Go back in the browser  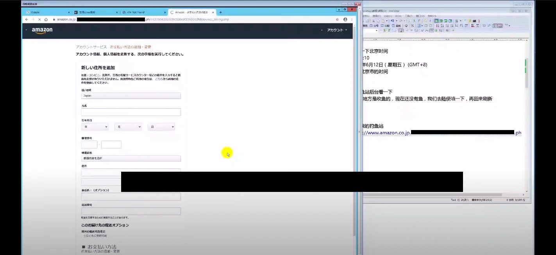[27, 19]
